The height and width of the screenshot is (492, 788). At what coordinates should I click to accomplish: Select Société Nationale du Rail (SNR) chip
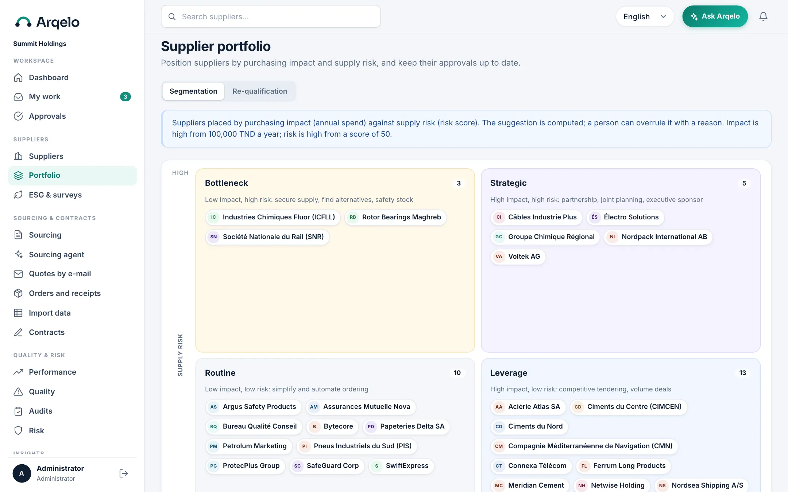coord(267,237)
